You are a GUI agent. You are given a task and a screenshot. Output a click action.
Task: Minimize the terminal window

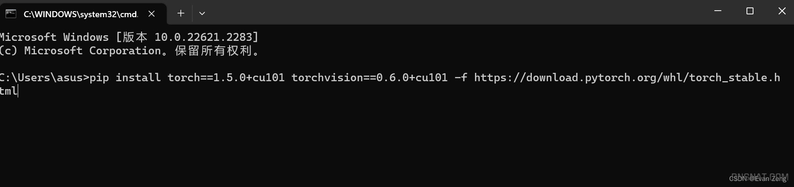point(718,11)
